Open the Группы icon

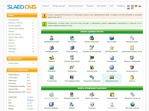[x=52, y=58]
